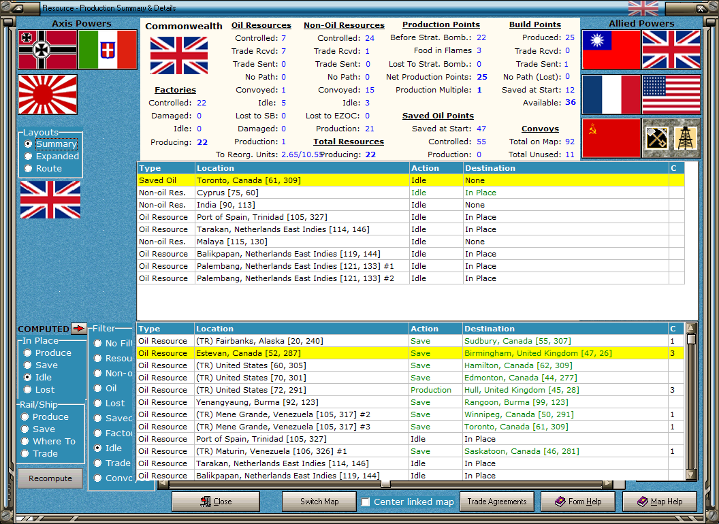Click Hull, United Kingdom destination cell

(x=565, y=390)
